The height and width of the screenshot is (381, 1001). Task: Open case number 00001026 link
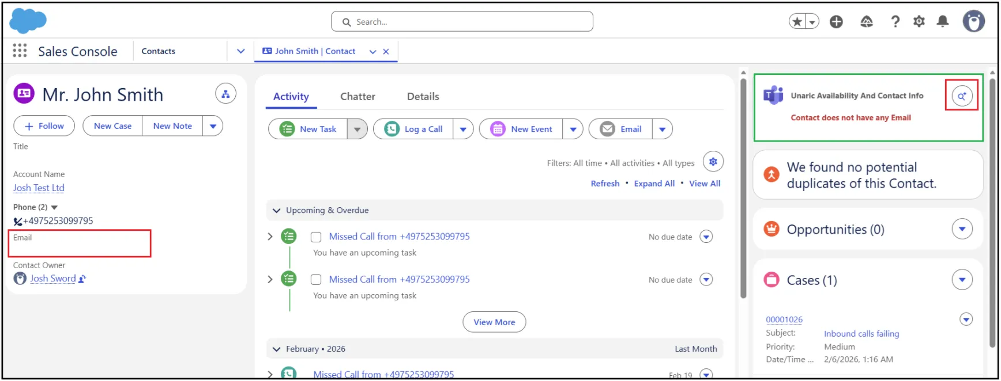(784, 320)
